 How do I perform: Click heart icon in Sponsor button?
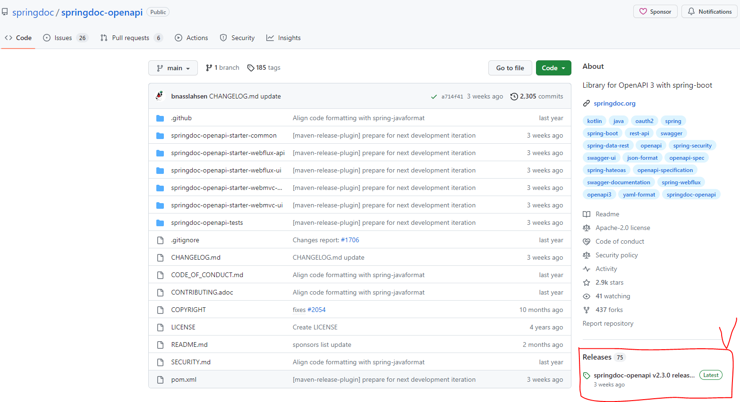pyautogui.click(x=643, y=11)
